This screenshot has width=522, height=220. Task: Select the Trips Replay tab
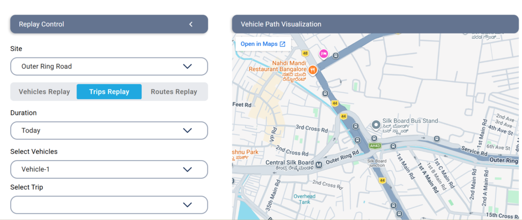pos(109,91)
